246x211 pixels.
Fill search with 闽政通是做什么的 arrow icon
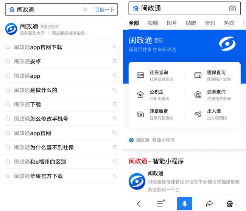[x=115, y=90]
